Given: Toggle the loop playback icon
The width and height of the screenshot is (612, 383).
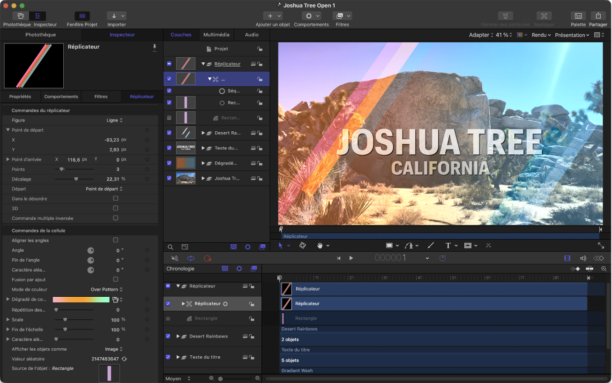Looking at the screenshot, I should tap(191, 258).
